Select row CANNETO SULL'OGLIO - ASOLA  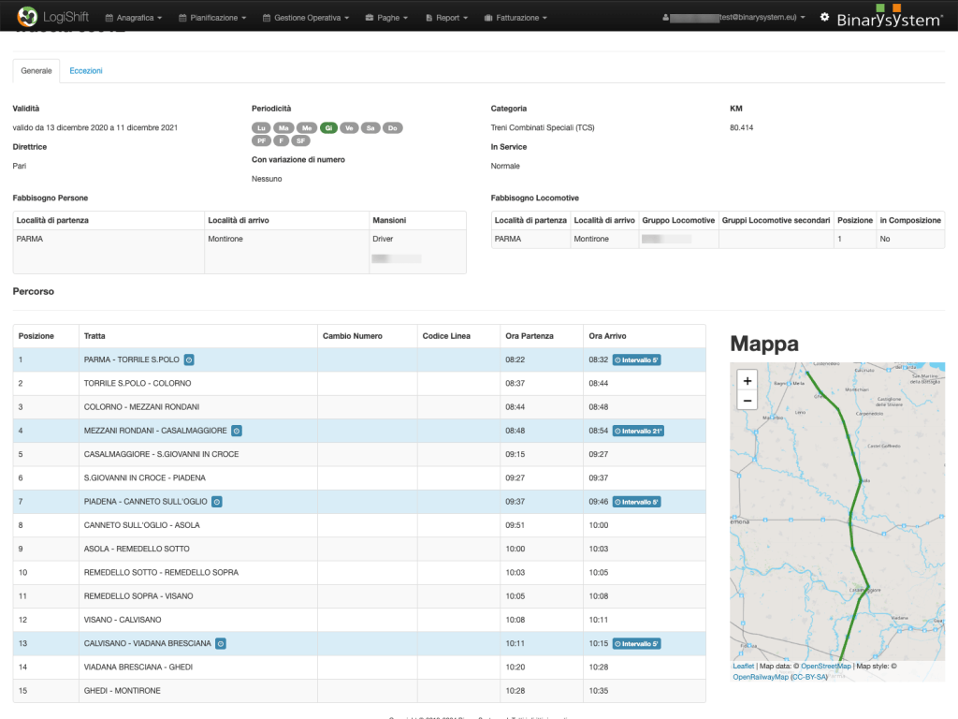(359, 525)
